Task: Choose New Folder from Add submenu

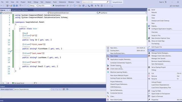Action: point(127,56)
